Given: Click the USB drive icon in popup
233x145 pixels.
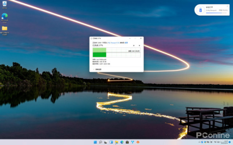Looking at the screenshot, I should coord(200,10).
